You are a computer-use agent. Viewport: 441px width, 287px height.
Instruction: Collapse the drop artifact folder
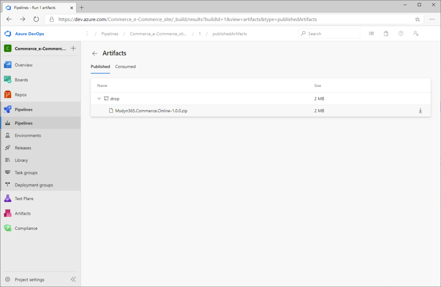(x=99, y=99)
